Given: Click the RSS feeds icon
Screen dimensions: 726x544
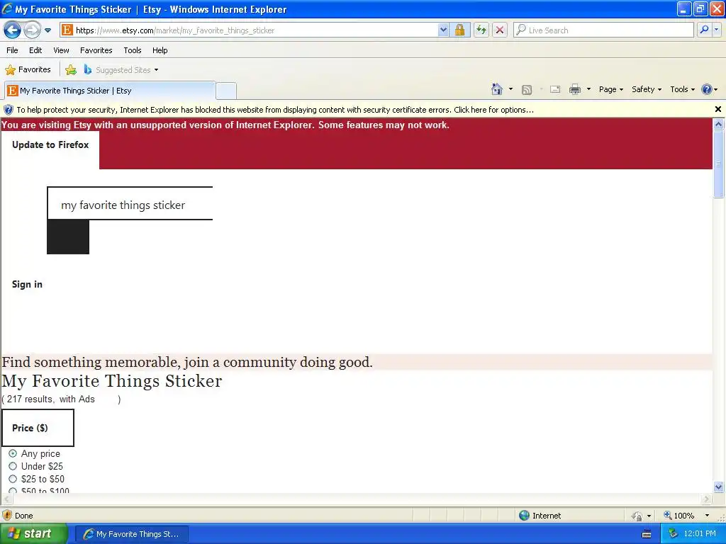Looking at the screenshot, I should coord(527,90).
